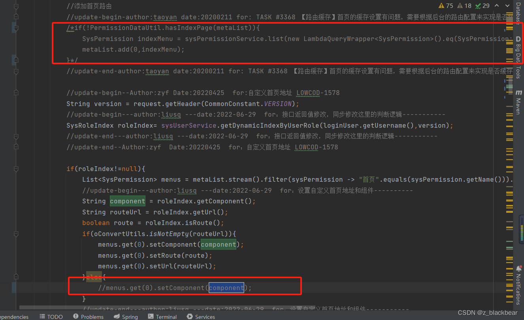Collapse the else block with its gutter fold arrow
This screenshot has height=320, width=524.
(x=16, y=277)
